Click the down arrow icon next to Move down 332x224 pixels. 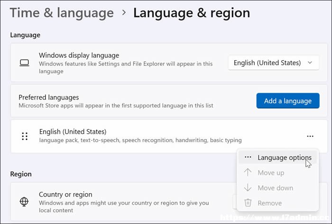pyautogui.click(x=248, y=188)
